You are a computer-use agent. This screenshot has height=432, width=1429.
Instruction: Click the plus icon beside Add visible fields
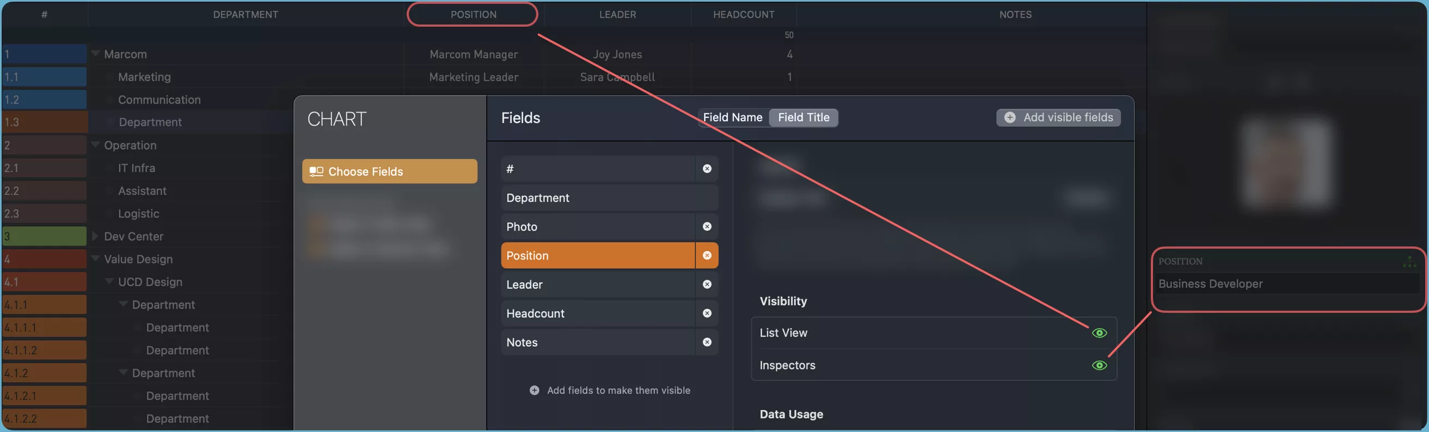[1010, 118]
